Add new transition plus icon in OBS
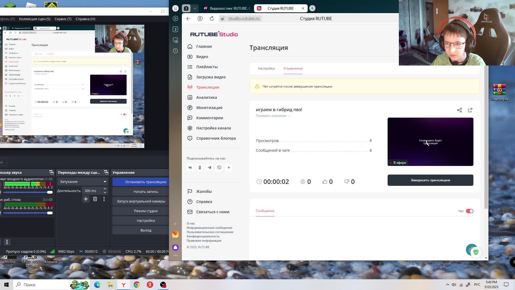 coord(86,199)
